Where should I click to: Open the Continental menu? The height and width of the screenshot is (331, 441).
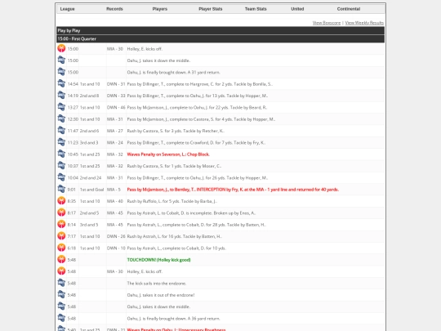pos(349,9)
